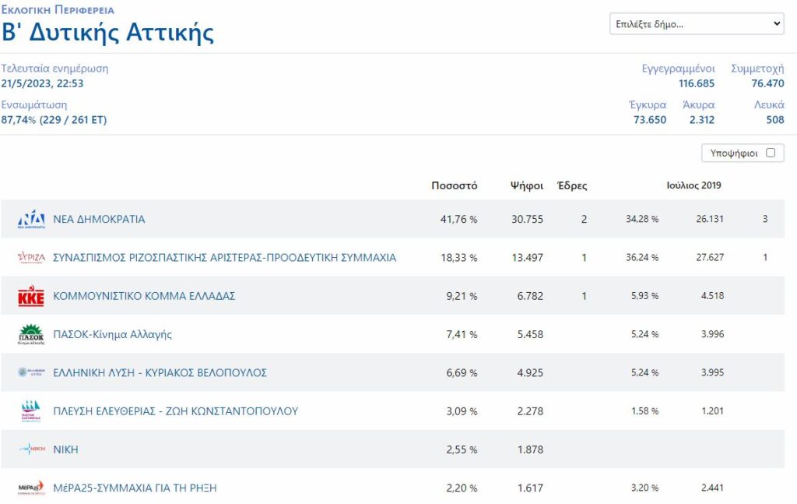Open the Επιλέξτε δήμο dropdown
Screen dimensions: 797x504
(697, 24)
